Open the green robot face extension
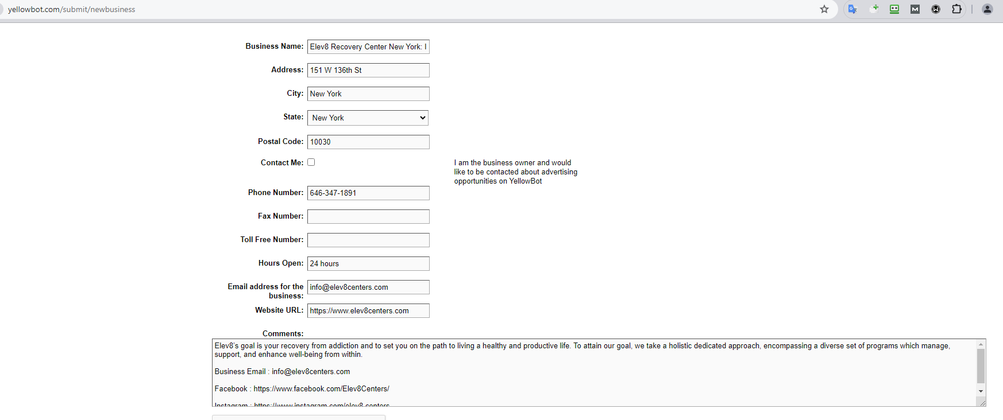Viewport: 1003px width, 420px height. coord(894,9)
